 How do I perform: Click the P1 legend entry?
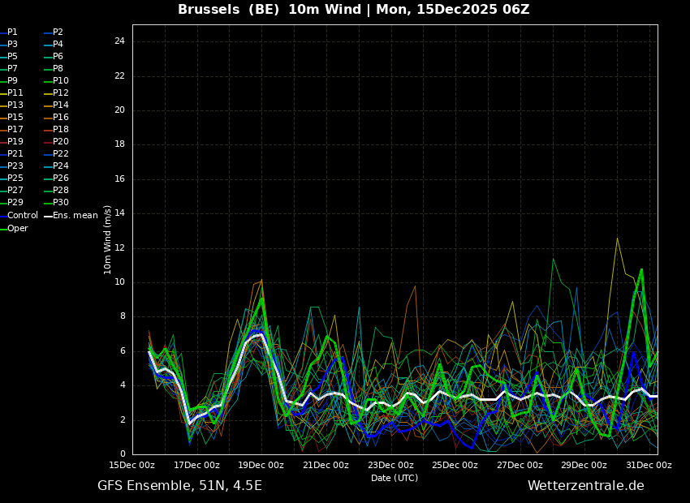[12, 32]
